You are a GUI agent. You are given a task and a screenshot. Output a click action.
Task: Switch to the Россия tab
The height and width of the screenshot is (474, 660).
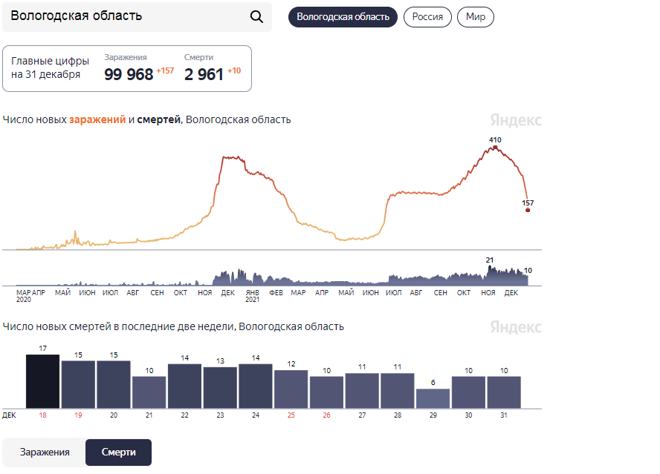tap(427, 17)
